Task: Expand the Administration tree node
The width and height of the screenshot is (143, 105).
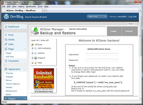Action: click(x=33, y=49)
